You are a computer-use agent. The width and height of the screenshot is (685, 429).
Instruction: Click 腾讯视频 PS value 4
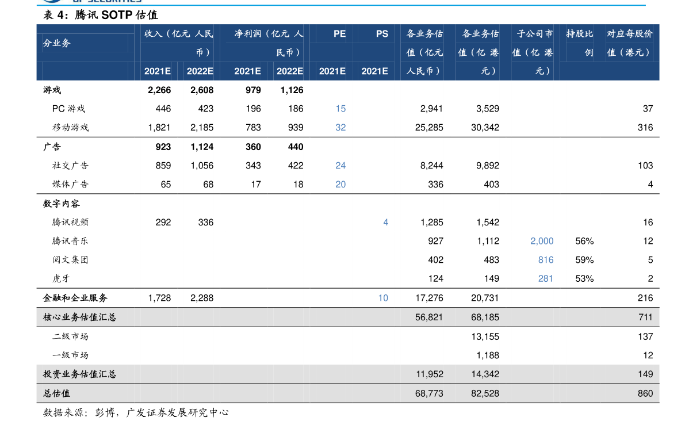click(x=385, y=223)
